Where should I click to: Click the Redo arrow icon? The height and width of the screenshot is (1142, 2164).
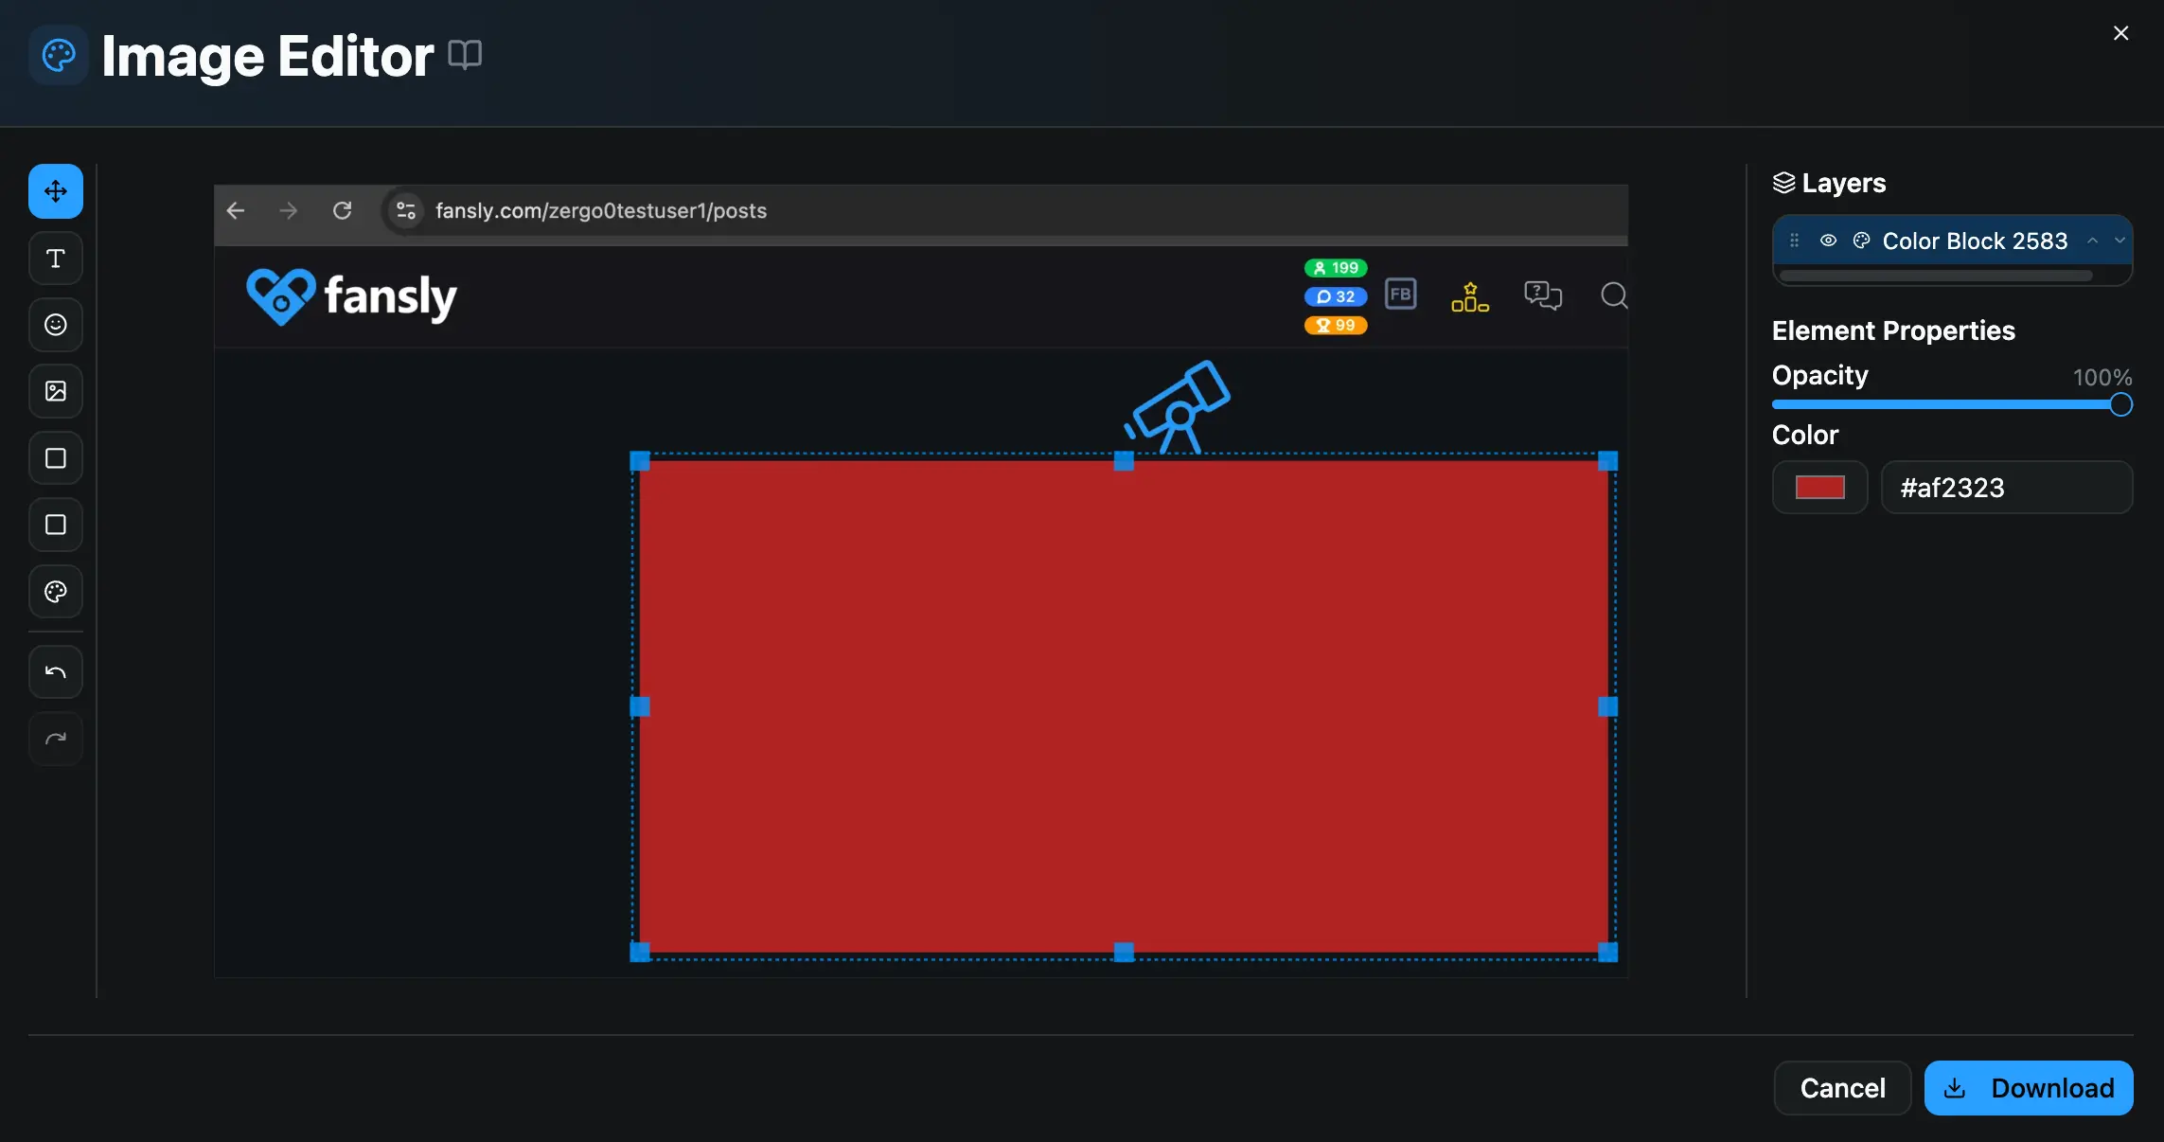pyautogui.click(x=54, y=738)
